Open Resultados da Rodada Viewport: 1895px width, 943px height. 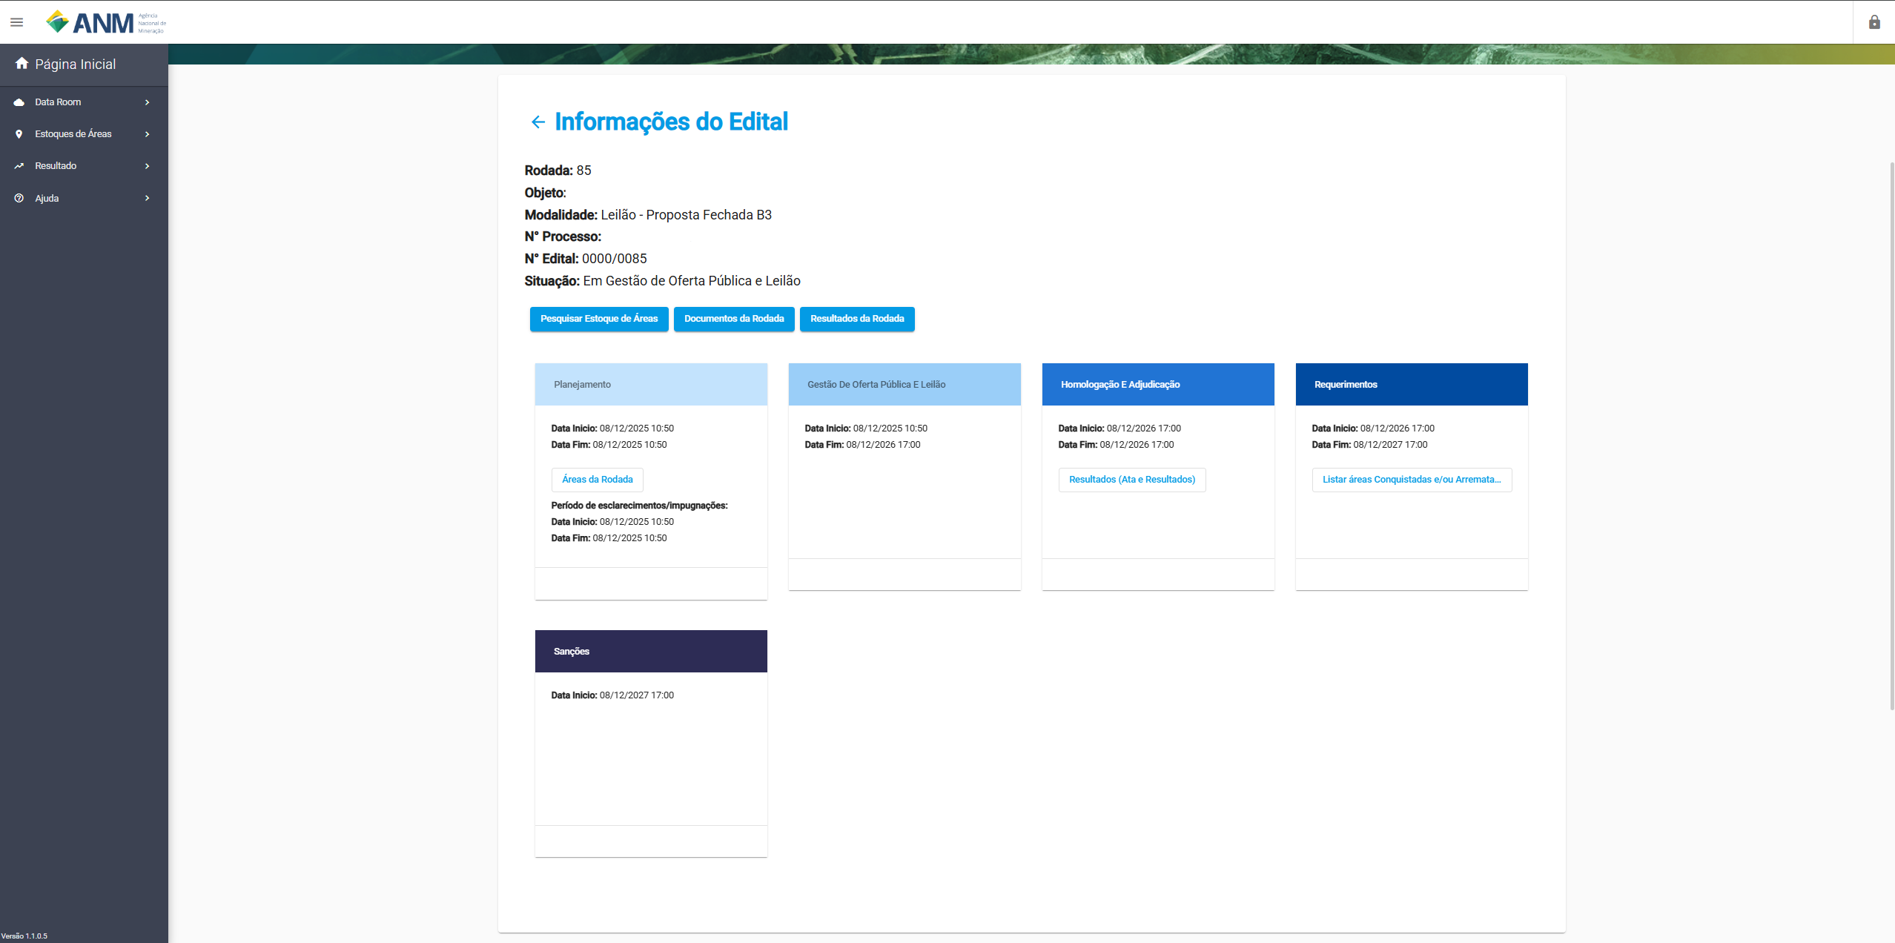(x=857, y=319)
